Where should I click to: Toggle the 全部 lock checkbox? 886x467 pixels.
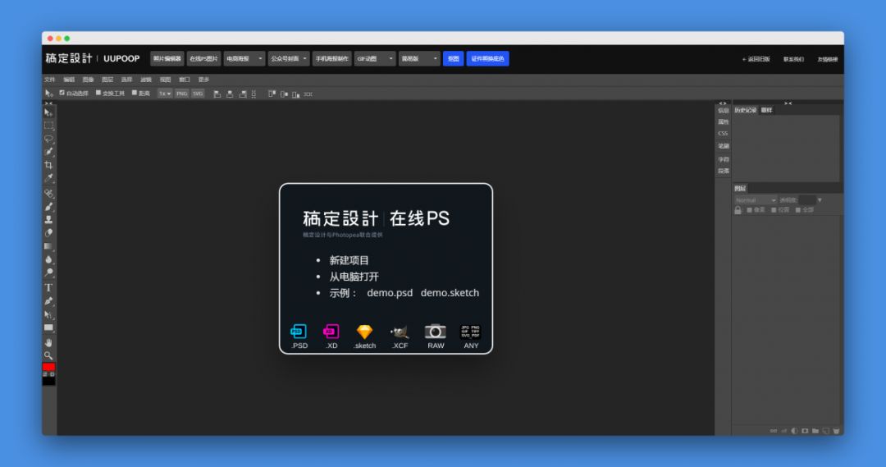798,210
